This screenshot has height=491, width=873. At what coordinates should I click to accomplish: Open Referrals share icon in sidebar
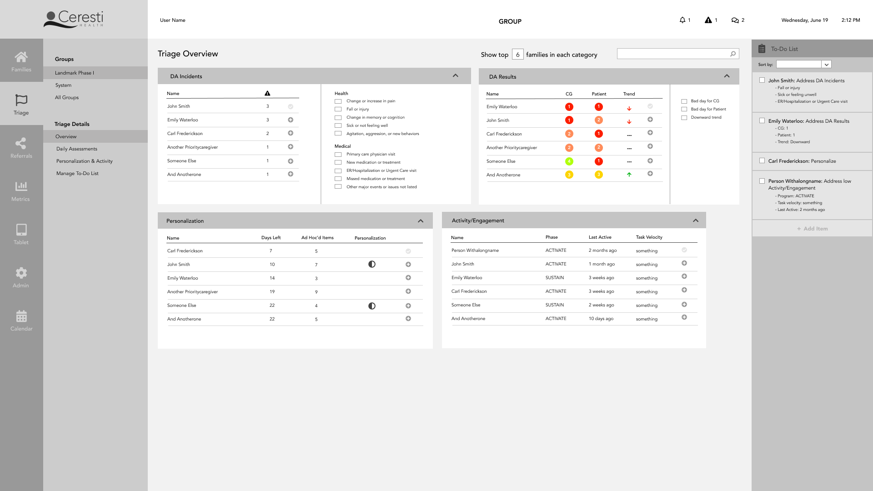pos(21,144)
